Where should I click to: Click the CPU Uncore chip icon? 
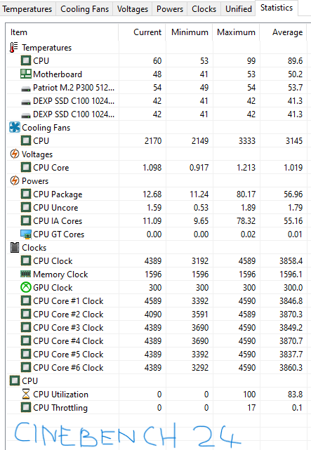[26, 208]
